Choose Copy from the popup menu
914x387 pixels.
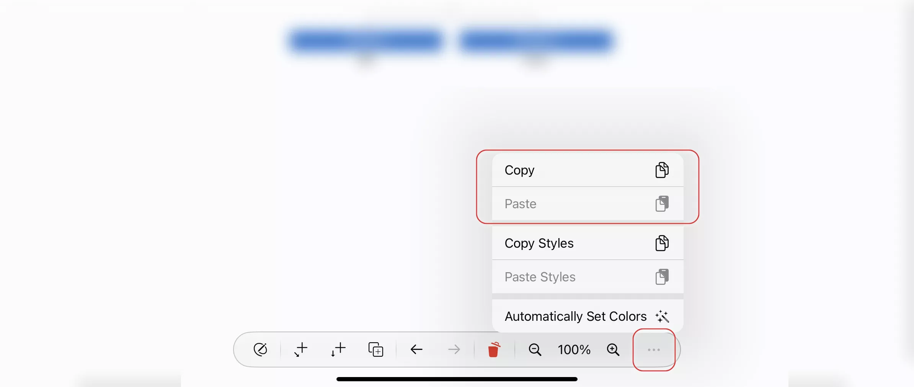click(588, 170)
